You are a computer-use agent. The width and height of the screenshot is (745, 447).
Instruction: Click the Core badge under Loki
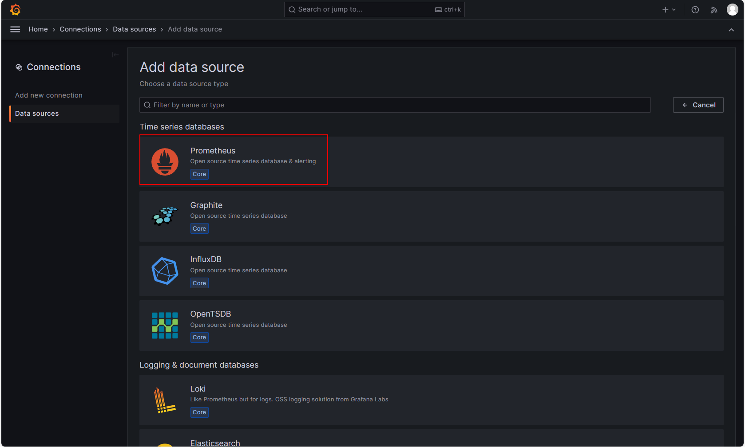click(x=199, y=412)
